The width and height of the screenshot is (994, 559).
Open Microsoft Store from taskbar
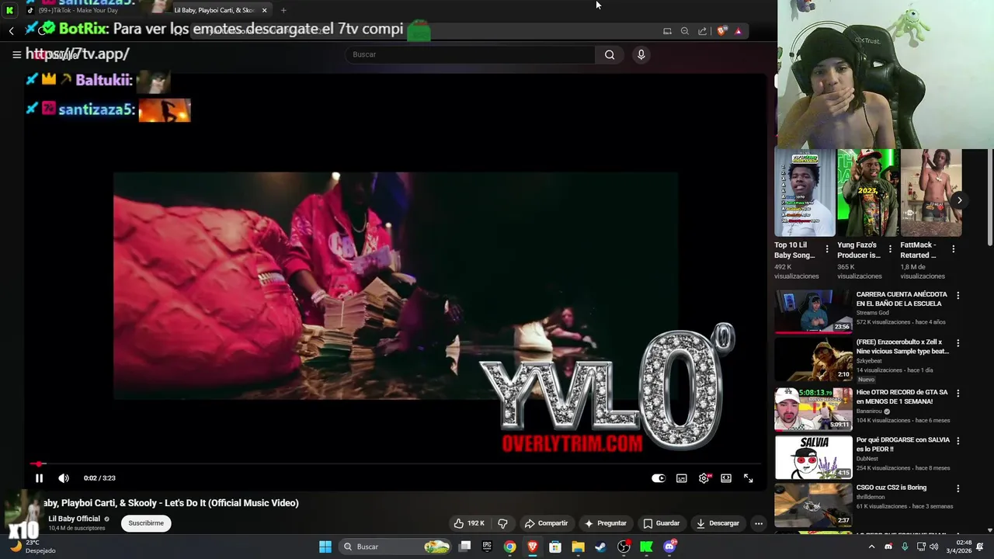[555, 547]
